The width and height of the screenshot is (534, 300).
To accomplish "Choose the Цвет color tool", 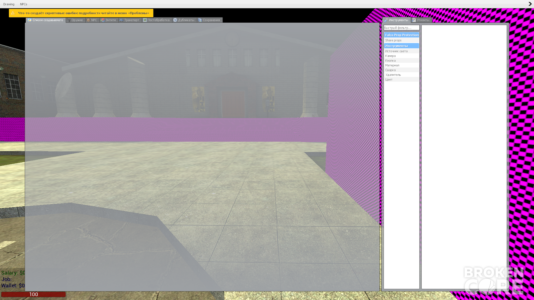I will click(401, 79).
